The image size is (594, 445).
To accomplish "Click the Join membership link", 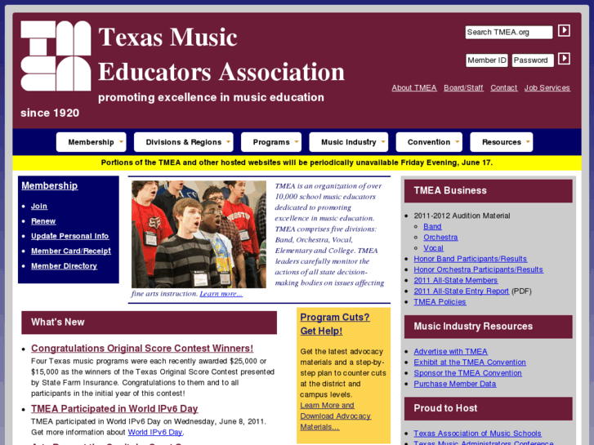I will (39, 206).
